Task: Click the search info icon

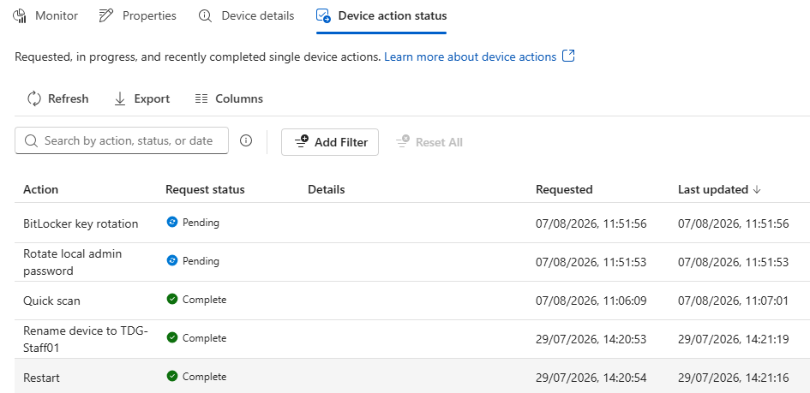Action: (246, 140)
